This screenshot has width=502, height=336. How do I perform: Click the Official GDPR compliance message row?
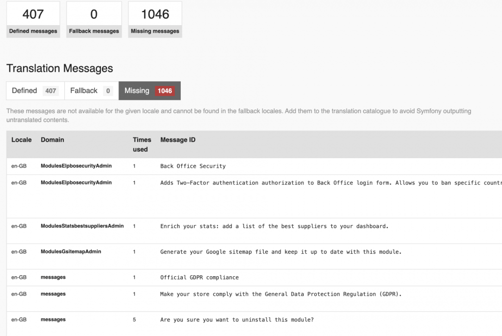200,277
